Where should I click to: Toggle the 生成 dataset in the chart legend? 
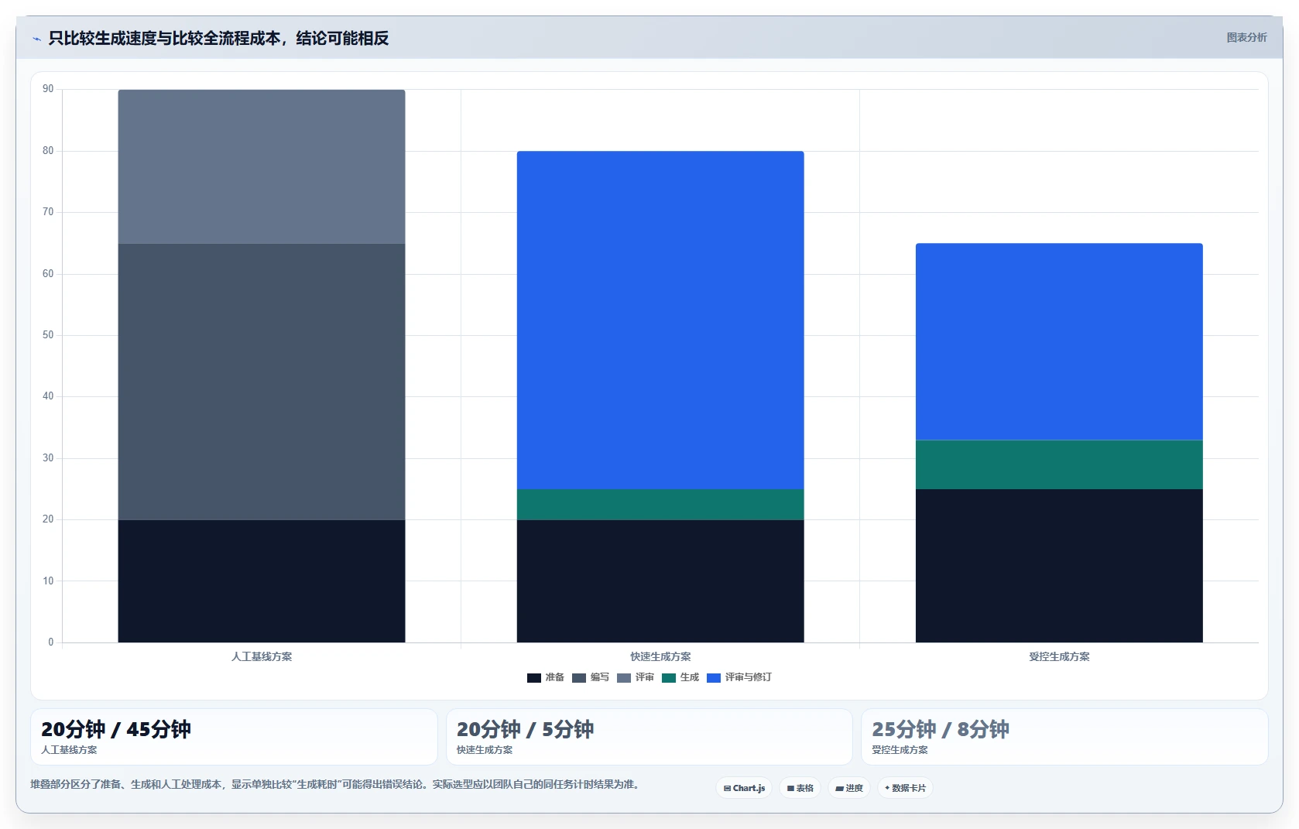[x=680, y=677]
